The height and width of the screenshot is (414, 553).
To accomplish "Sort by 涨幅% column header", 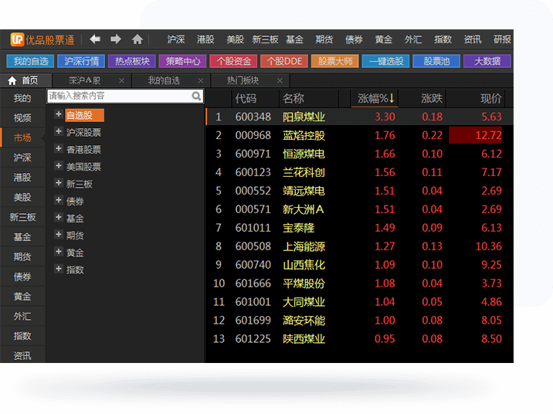I will [x=375, y=98].
